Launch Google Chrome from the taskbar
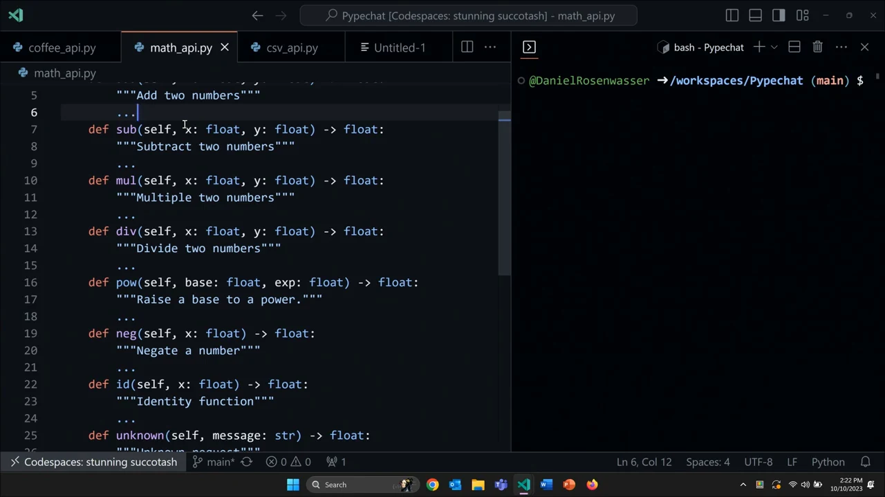 pyautogui.click(x=432, y=485)
